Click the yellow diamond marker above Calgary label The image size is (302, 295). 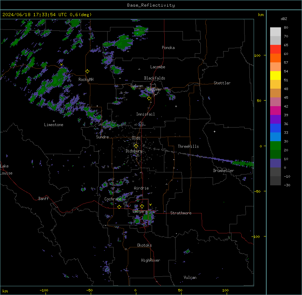[142, 206]
